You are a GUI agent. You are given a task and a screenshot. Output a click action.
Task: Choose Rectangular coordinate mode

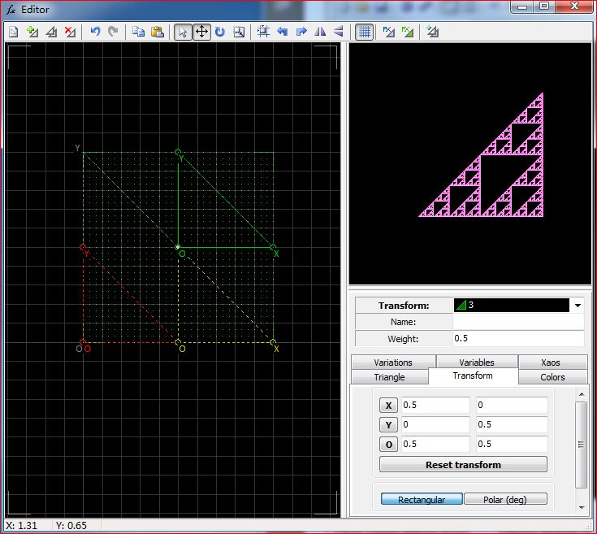(422, 499)
